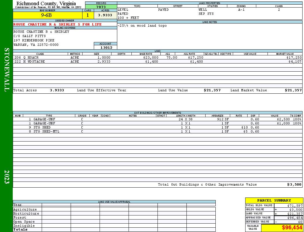Click street value PAVED

[x=163, y=10]
